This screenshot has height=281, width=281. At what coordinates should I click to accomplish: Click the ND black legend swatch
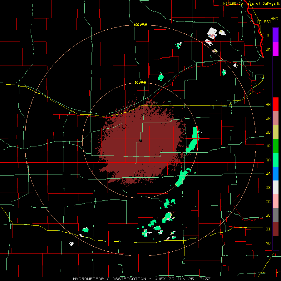[x=276, y=243]
